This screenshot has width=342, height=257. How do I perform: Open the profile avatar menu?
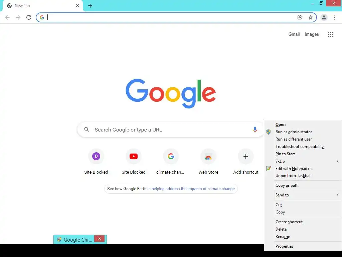tap(324, 17)
